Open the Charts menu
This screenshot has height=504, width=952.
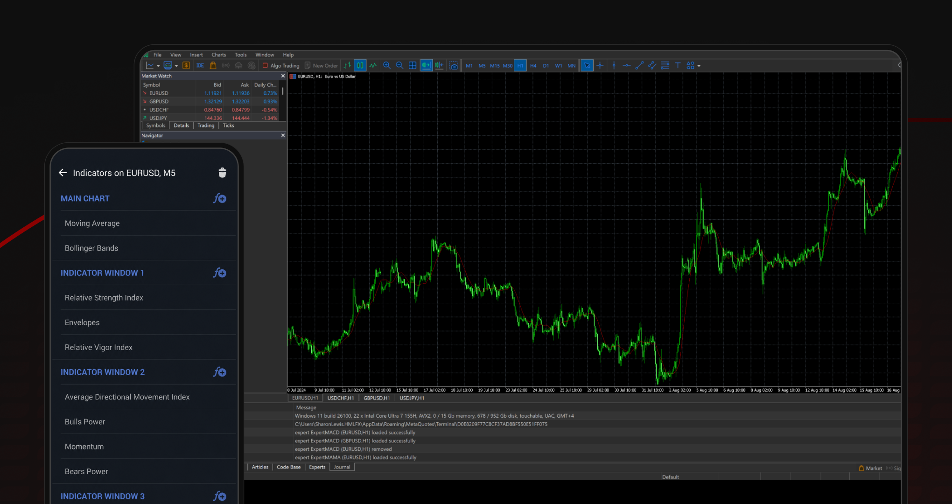[x=218, y=55]
